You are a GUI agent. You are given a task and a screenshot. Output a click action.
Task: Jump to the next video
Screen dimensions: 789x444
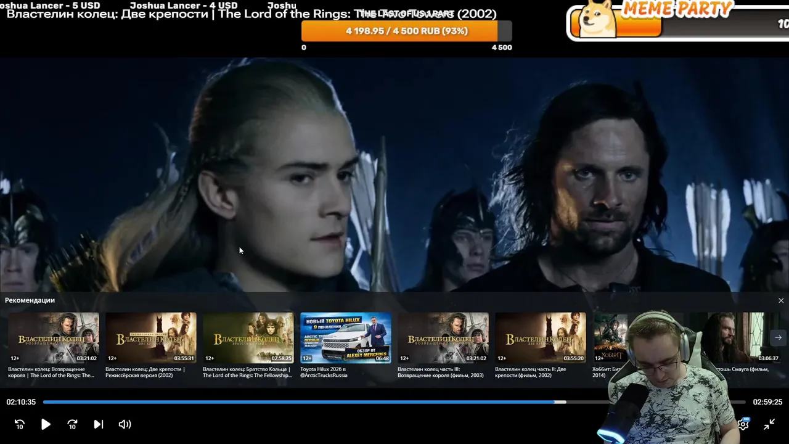98,424
